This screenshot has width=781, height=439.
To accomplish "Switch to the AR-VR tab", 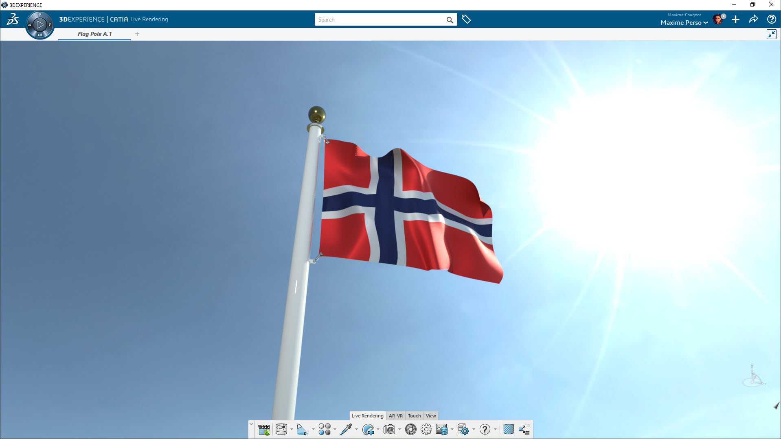I will [396, 416].
